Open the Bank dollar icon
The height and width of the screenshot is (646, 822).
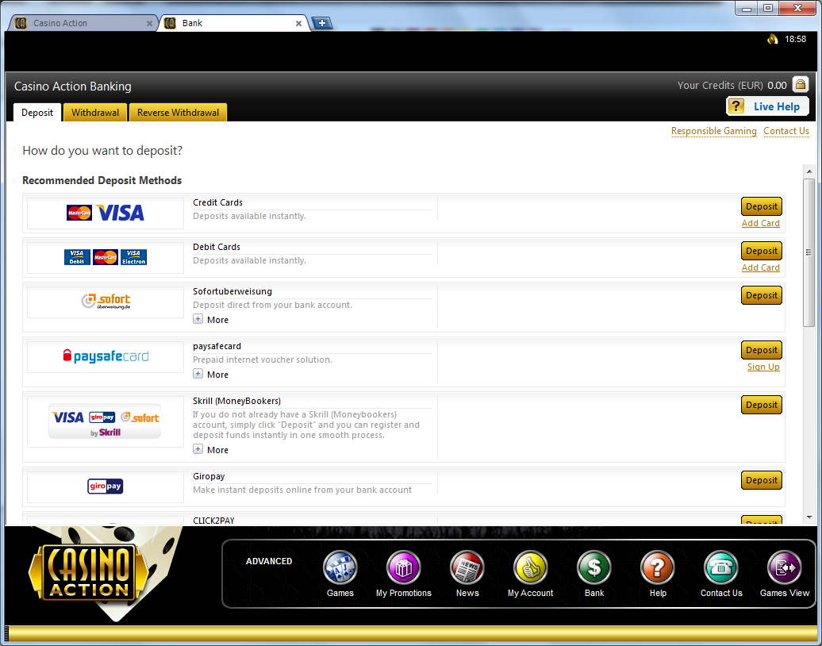pos(594,567)
